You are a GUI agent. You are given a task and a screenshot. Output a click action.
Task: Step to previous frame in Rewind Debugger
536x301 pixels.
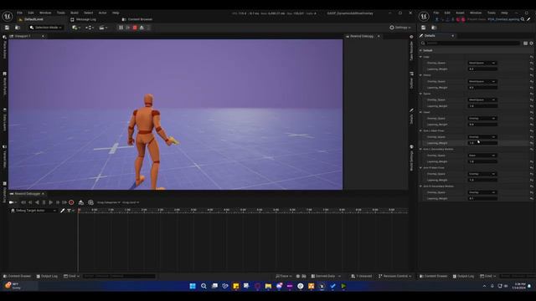pos(30,202)
